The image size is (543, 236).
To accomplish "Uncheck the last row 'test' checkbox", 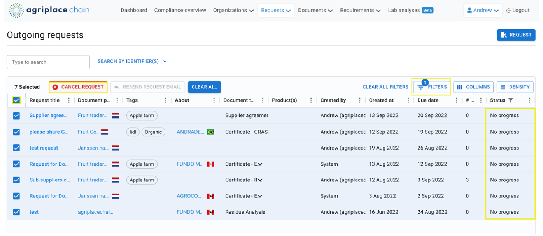I will 16,212.
